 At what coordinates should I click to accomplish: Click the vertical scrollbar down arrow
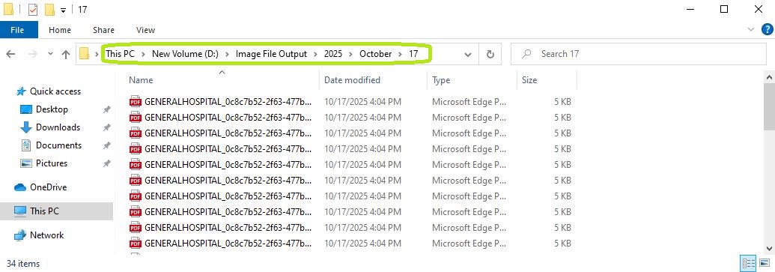point(770,248)
